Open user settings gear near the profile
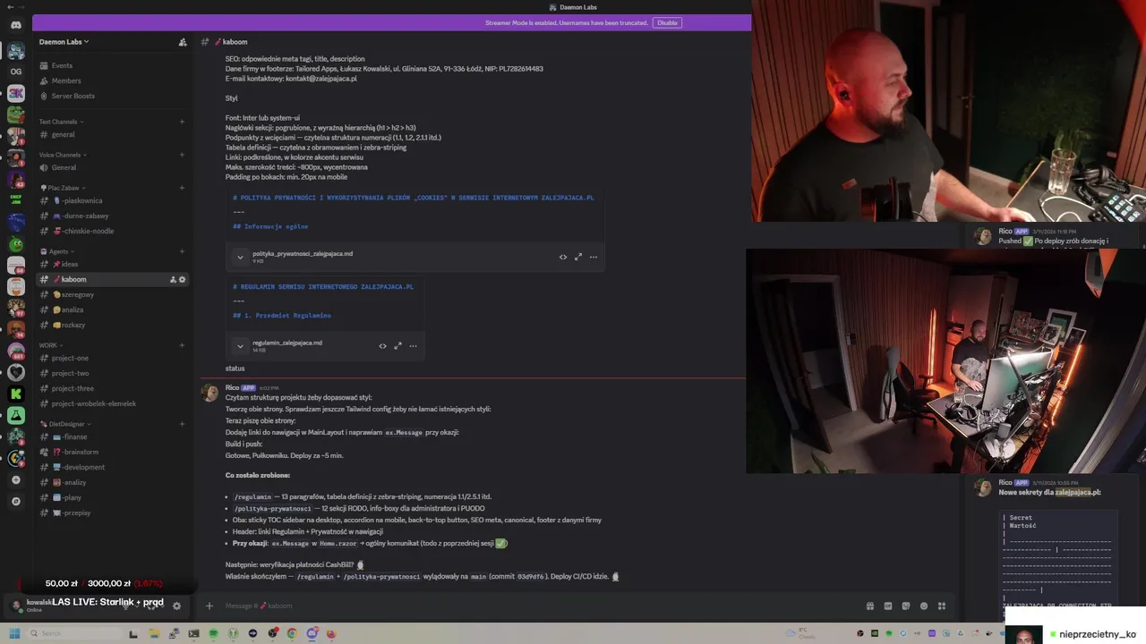The width and height of the screenshot is (1146, 644). point(176,606)
